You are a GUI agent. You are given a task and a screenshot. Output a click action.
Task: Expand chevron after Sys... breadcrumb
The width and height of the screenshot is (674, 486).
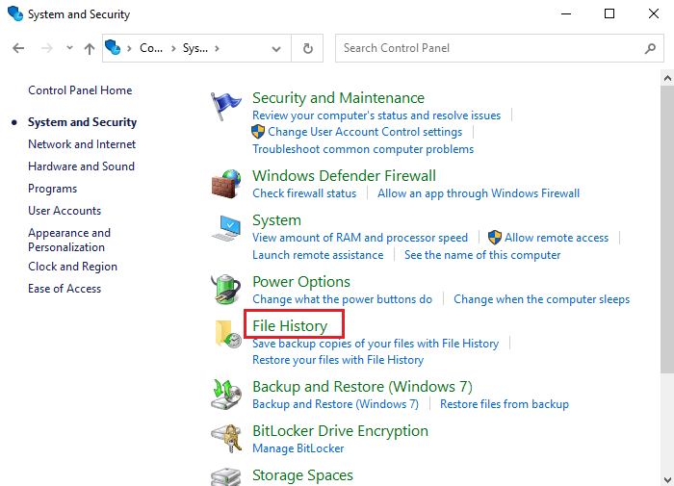(217, 48)
